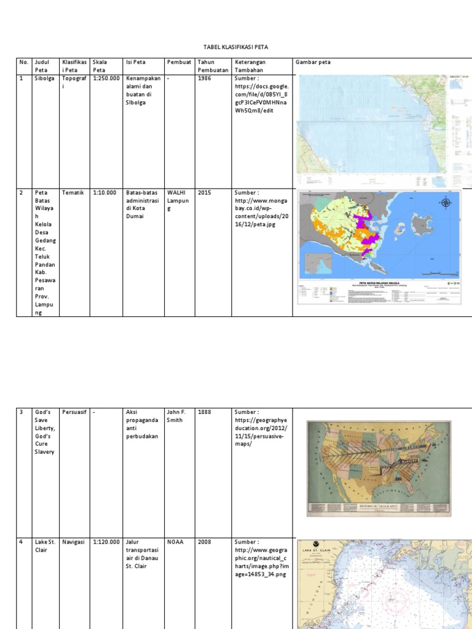This screenshot has width=472, height=629.
Task: Click the Navigasi classification cell
Action: coord(74,542)
